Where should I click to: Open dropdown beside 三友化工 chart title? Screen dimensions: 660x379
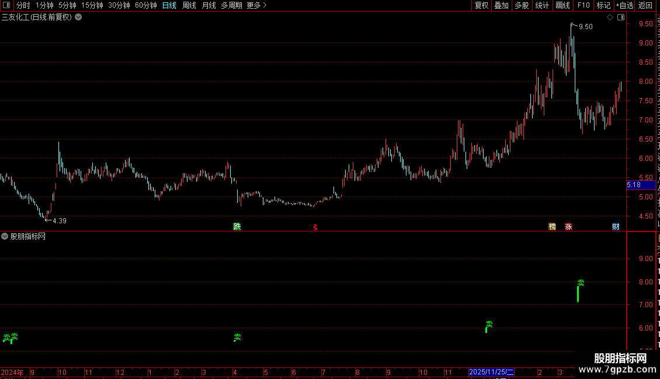78,17
